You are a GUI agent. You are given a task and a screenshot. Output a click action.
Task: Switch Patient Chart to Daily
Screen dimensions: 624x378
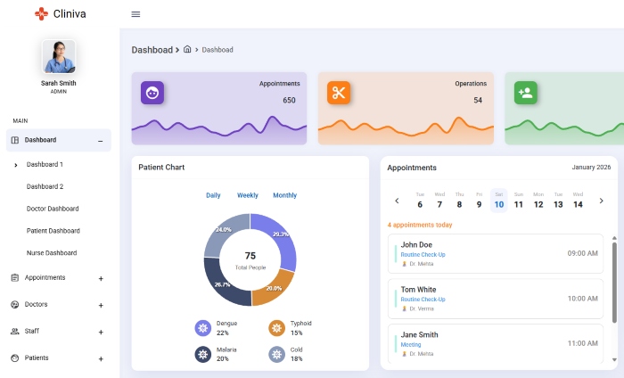213,195
